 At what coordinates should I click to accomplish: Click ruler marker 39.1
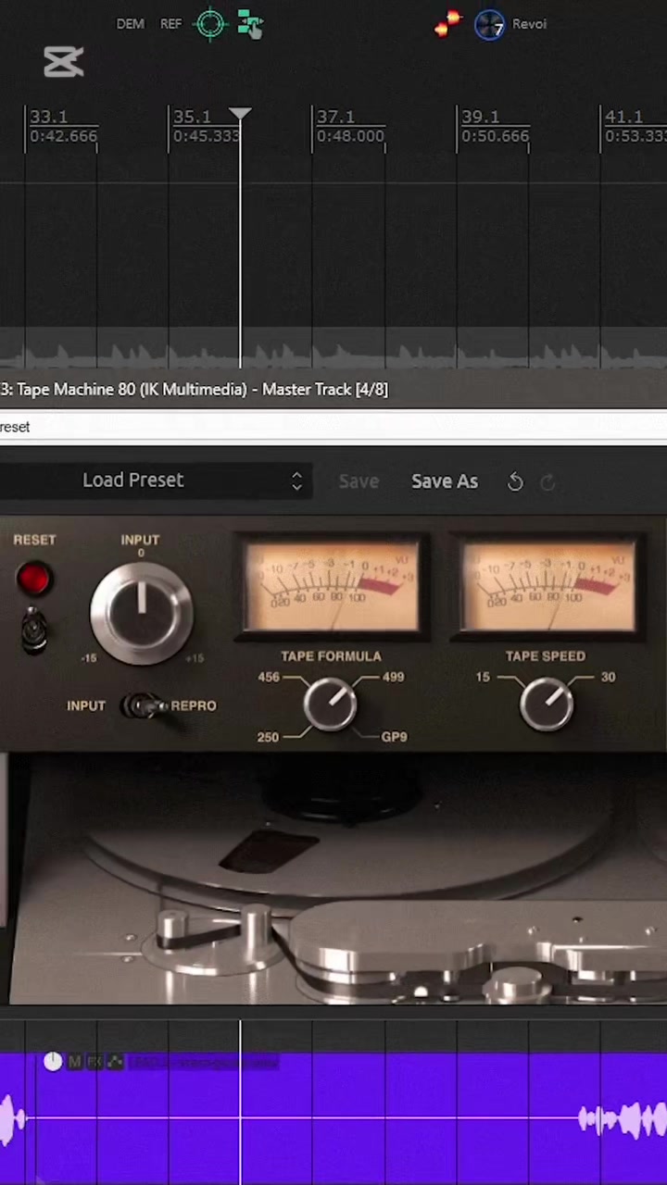pos(480,117)
